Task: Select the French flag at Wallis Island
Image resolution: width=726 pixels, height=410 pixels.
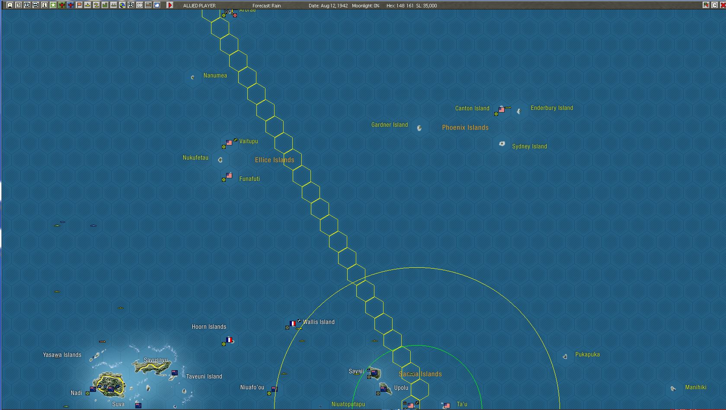Action: click(293, 324)
